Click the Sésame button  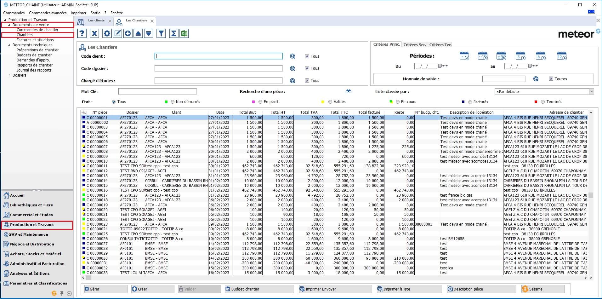(543, 289)
